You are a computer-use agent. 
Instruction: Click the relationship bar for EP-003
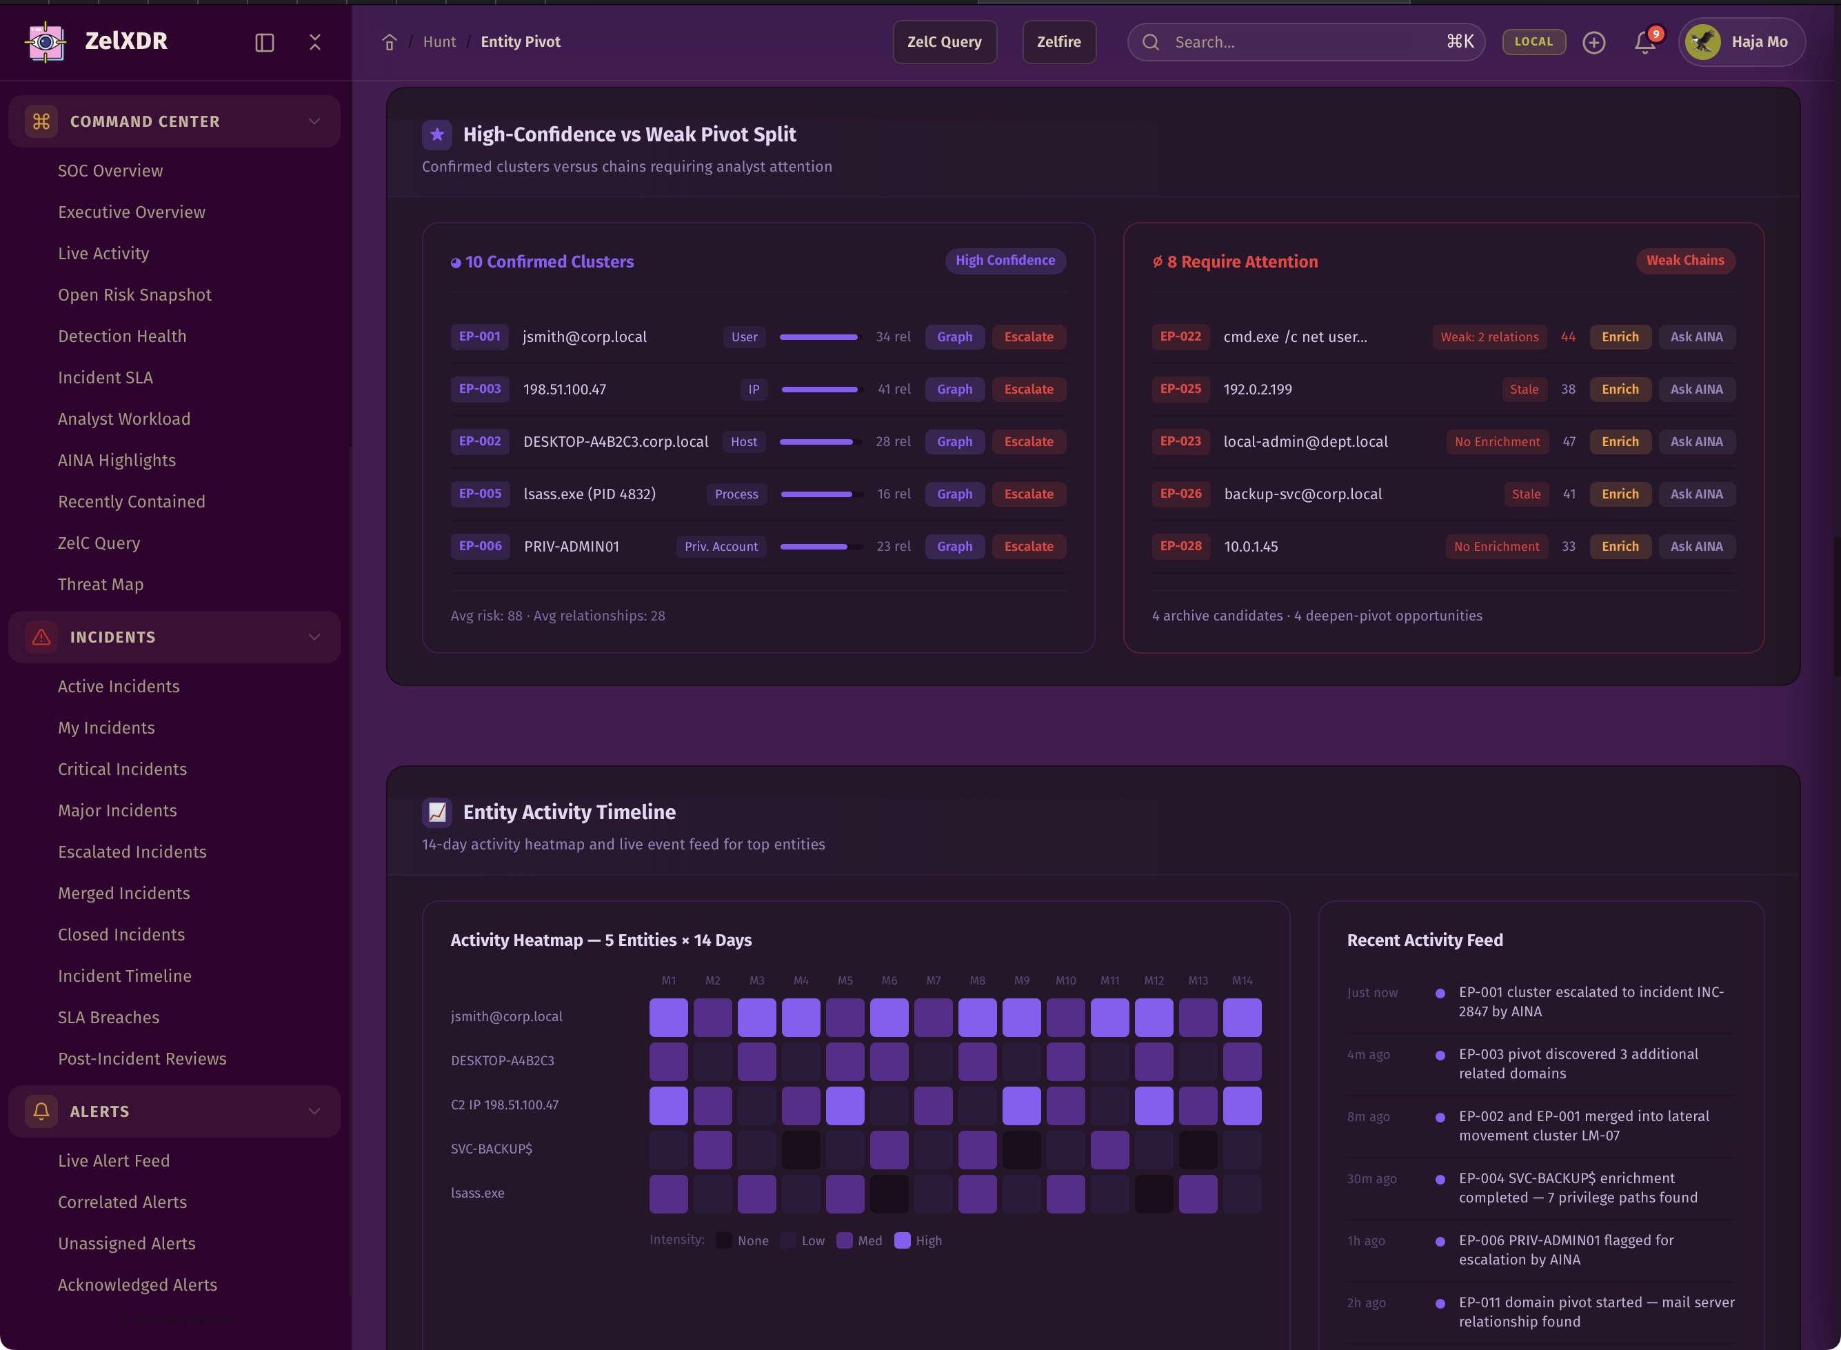pos(821,390)
